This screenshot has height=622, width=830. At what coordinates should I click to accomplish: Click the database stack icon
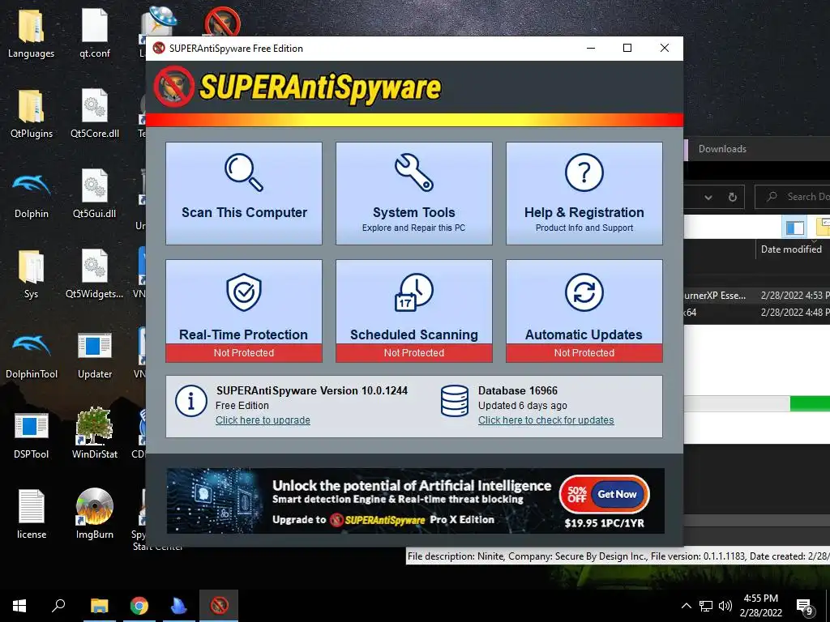coord(454,401)
